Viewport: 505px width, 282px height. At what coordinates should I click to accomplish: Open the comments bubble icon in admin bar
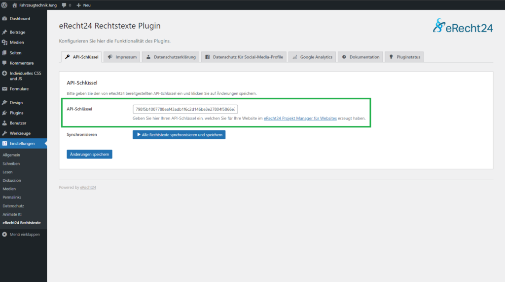pyautogui.click(x=65, y=5)
